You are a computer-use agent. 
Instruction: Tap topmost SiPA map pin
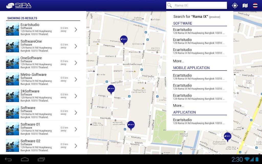124,40
